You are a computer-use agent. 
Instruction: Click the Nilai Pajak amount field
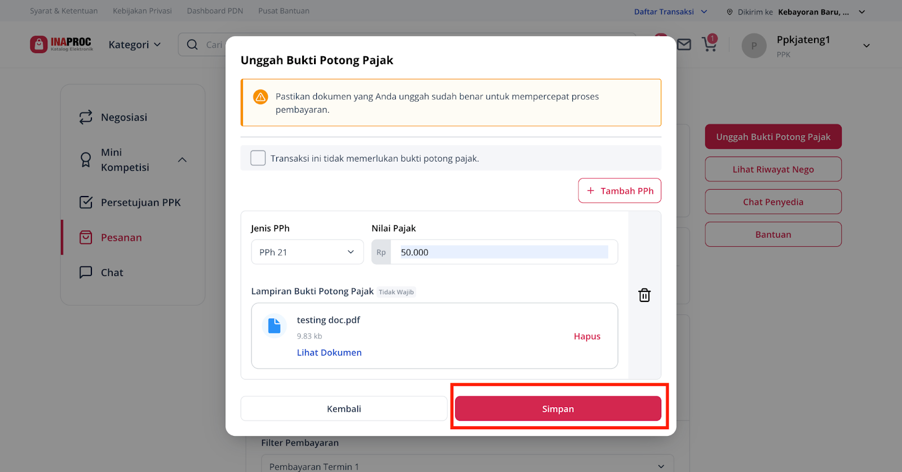point(494,252)
